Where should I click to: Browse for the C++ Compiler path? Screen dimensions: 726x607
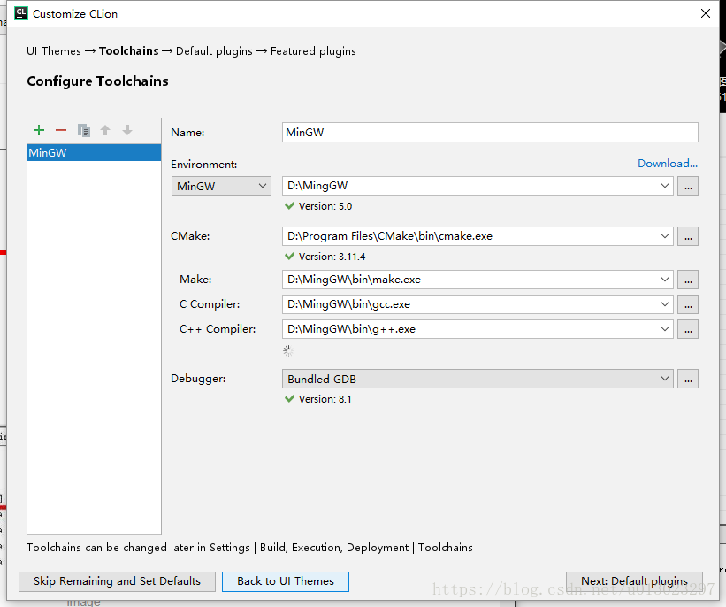(x=688, y=329)
